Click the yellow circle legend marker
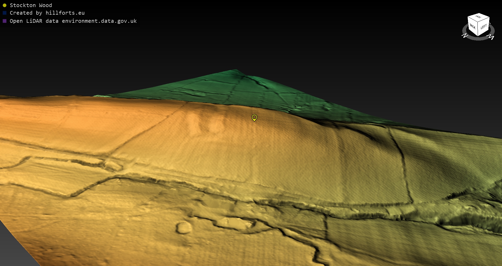Viewport: 502px width, 266px height. pos(4,5)
